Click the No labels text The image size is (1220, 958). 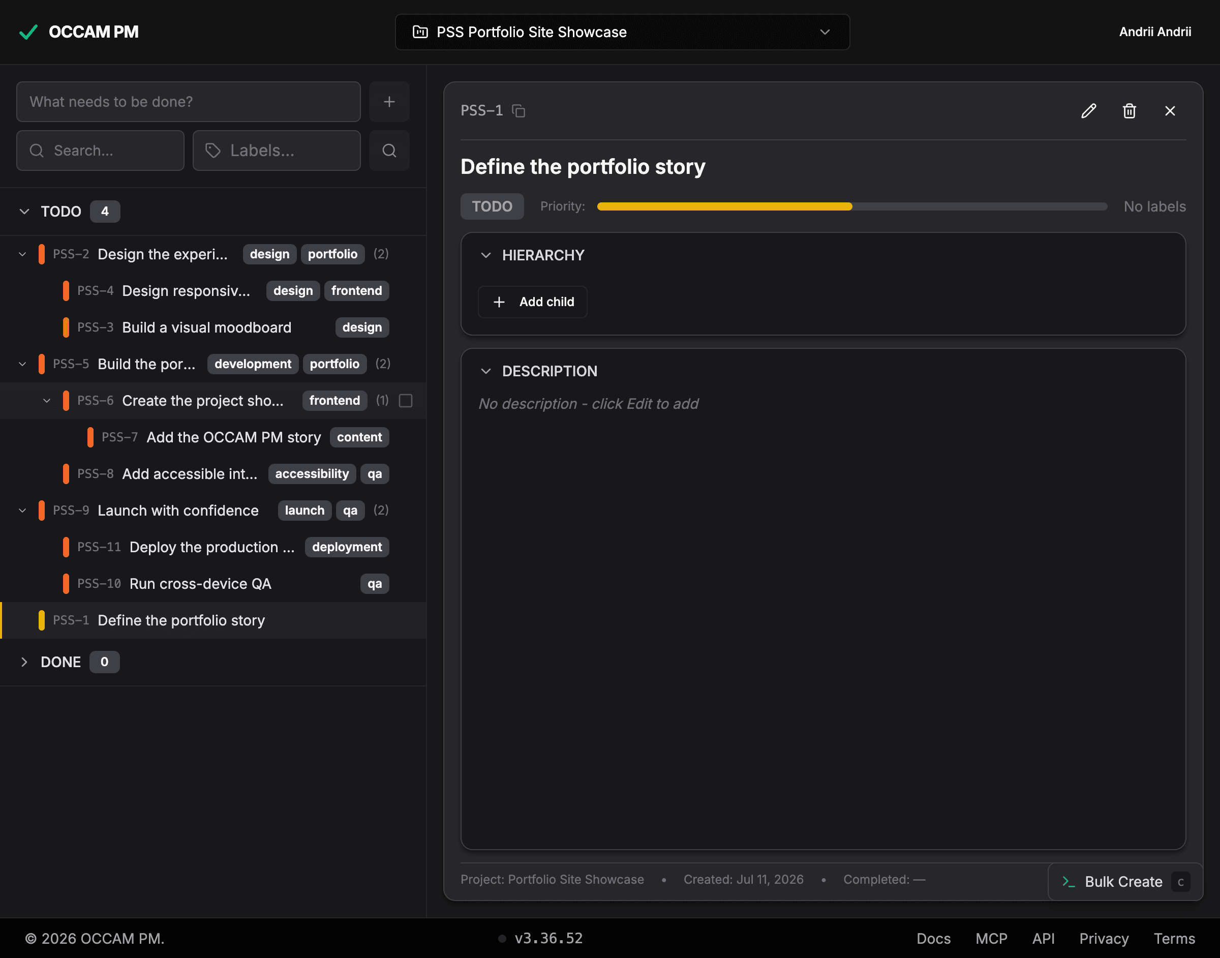pos(1154,206)
